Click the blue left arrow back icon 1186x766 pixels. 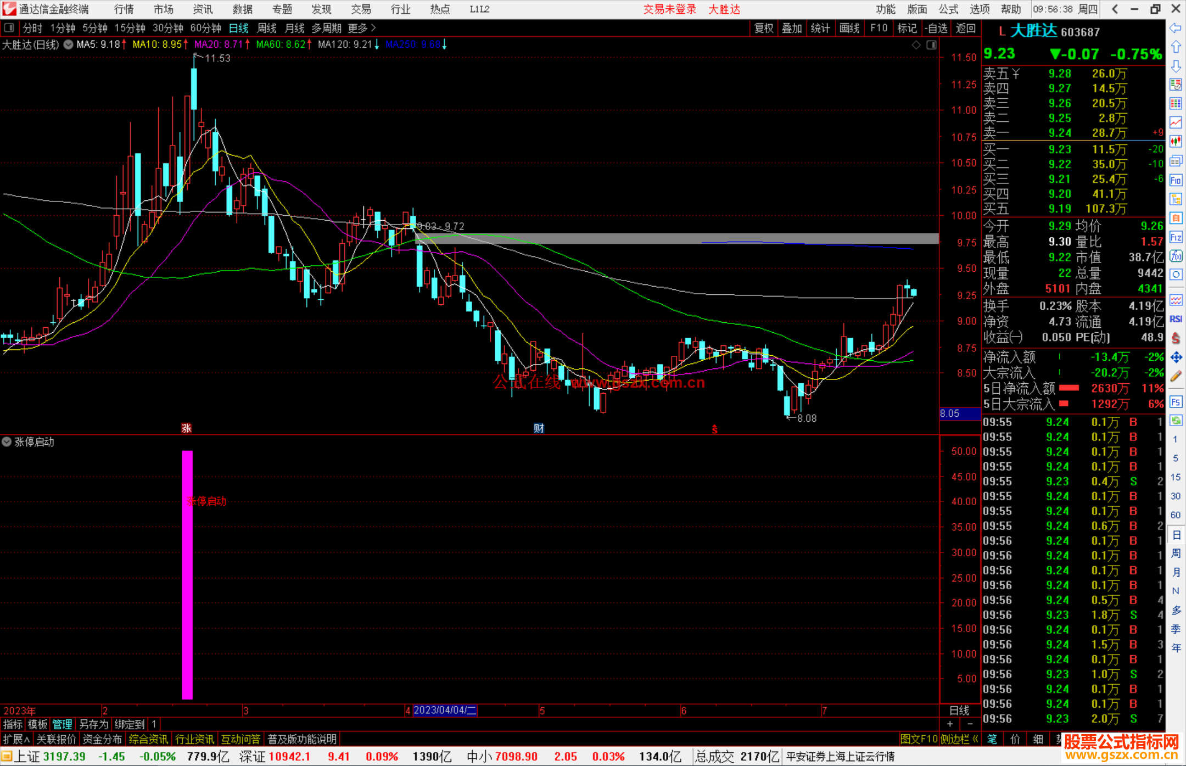click(x=1176, y=28)
